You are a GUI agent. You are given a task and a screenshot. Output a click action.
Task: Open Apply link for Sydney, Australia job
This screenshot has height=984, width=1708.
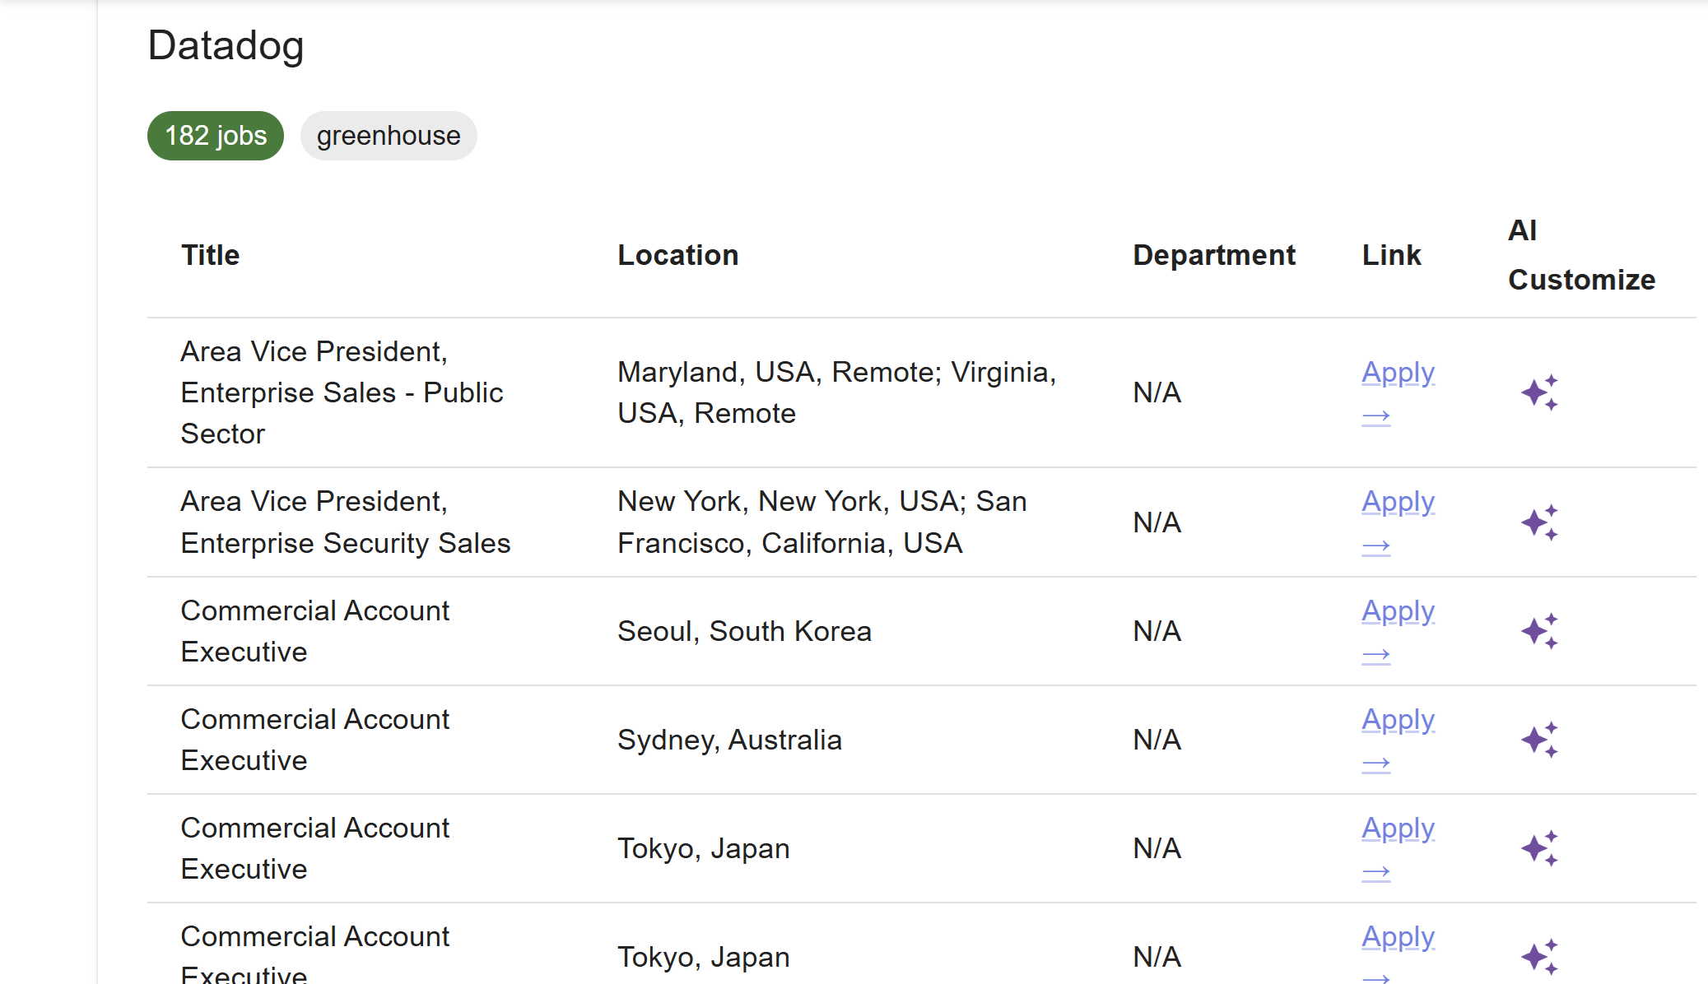pos(1398,721)
